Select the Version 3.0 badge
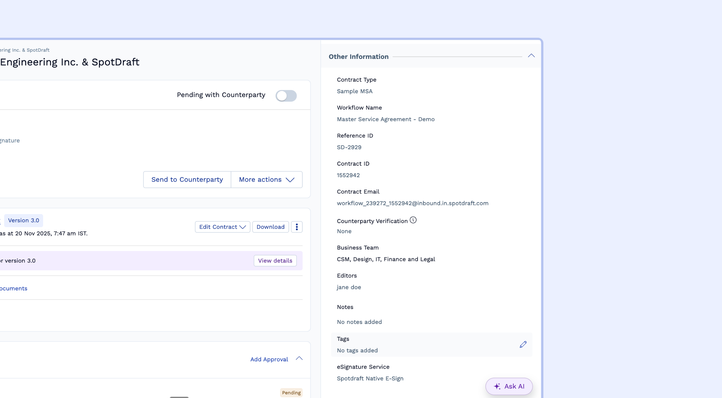 pos(23,220)
